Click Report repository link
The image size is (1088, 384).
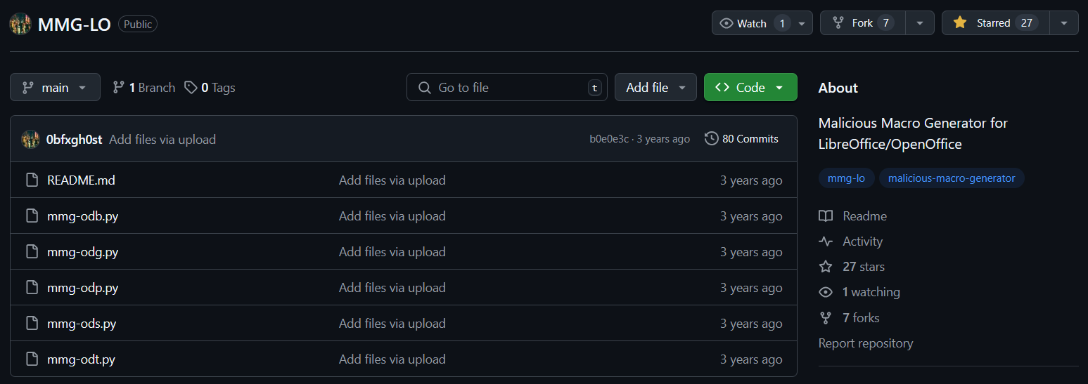click(x=866, y=343)
